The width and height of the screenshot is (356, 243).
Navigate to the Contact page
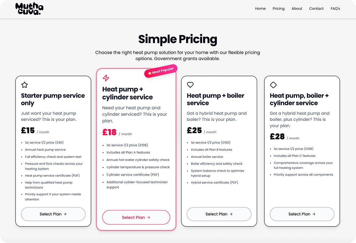pos(316,9)
